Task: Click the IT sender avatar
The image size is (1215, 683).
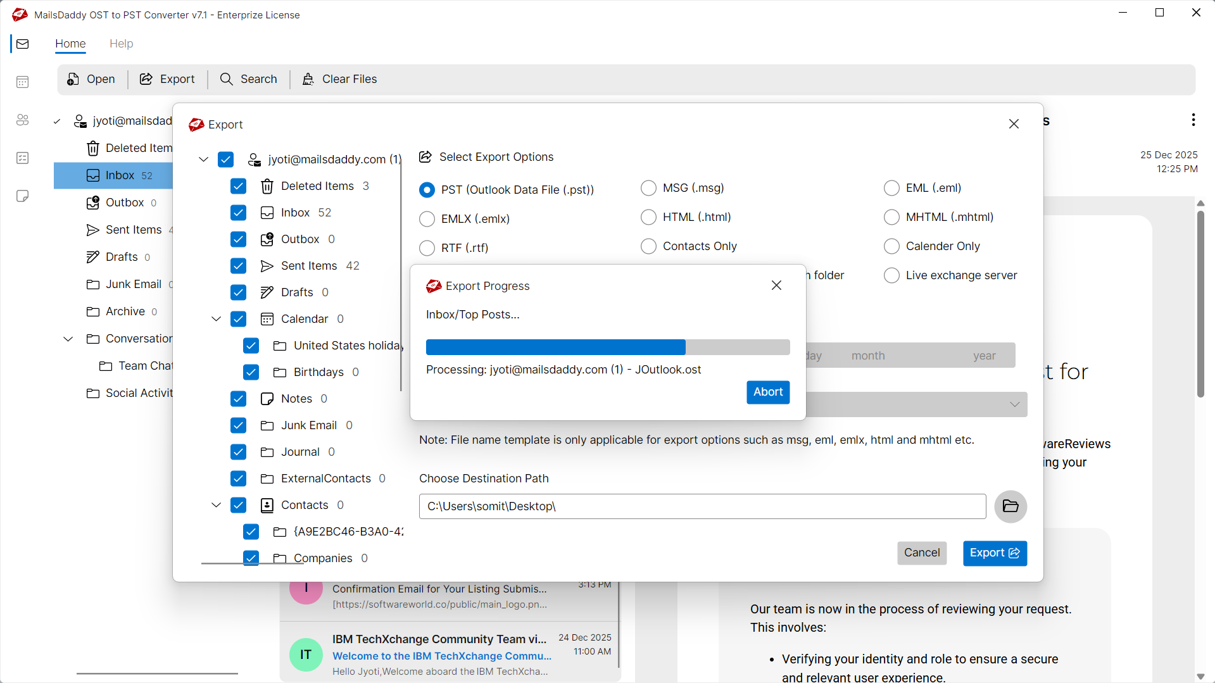Action: (306, 655)
